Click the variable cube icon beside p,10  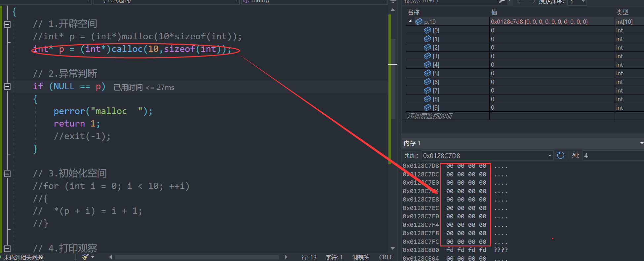click(x=419, y=21)
